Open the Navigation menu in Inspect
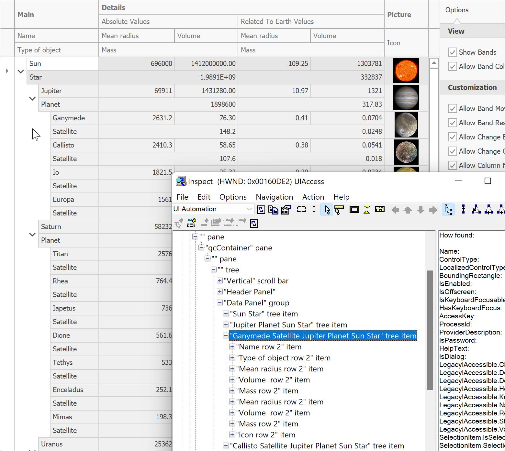The height and width of the screenshot is (451, 505). [274, 197]
